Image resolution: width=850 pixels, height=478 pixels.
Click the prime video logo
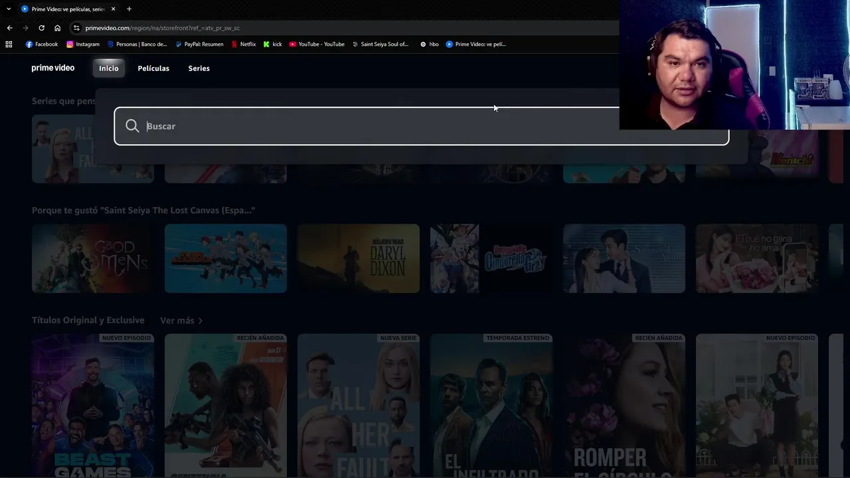pos(53,68)
